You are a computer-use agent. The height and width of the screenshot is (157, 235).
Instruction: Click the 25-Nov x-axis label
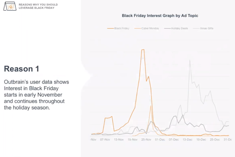tap(146, 139)
